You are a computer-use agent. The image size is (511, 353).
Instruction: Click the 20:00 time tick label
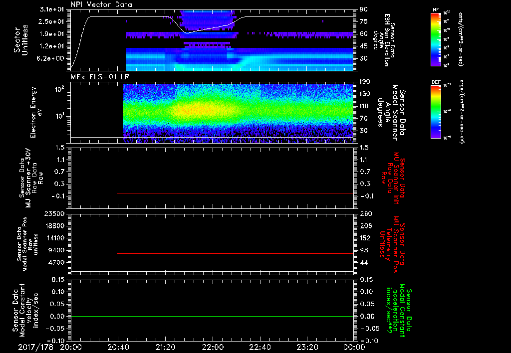[71, 348]
